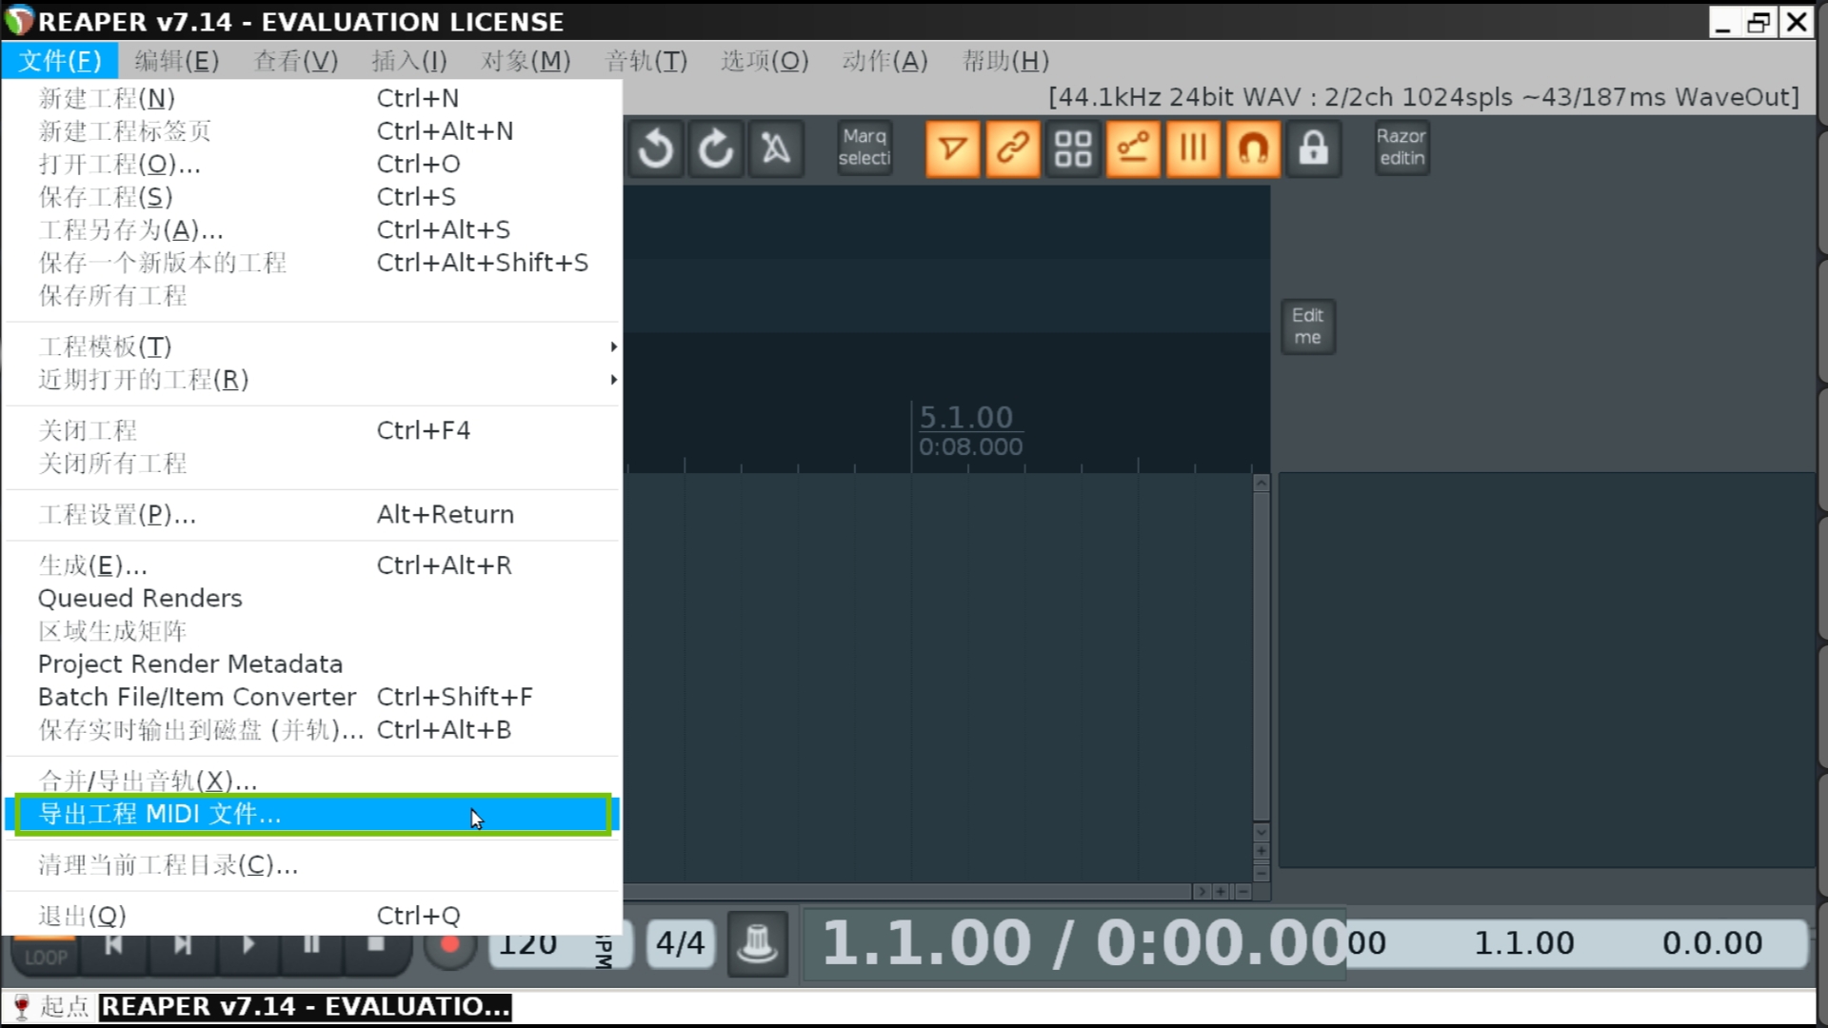Click the Edit me button
The width and height of the screenshot is (1828, 1028).
coord(1307,326)
